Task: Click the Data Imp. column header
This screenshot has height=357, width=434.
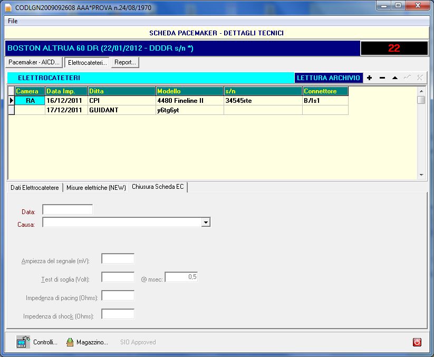Action: (x=66, y=91)
